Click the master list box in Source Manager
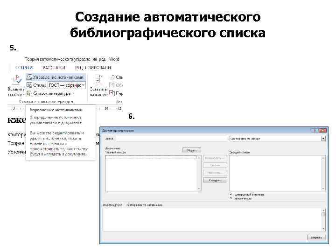 coord(153,173)
